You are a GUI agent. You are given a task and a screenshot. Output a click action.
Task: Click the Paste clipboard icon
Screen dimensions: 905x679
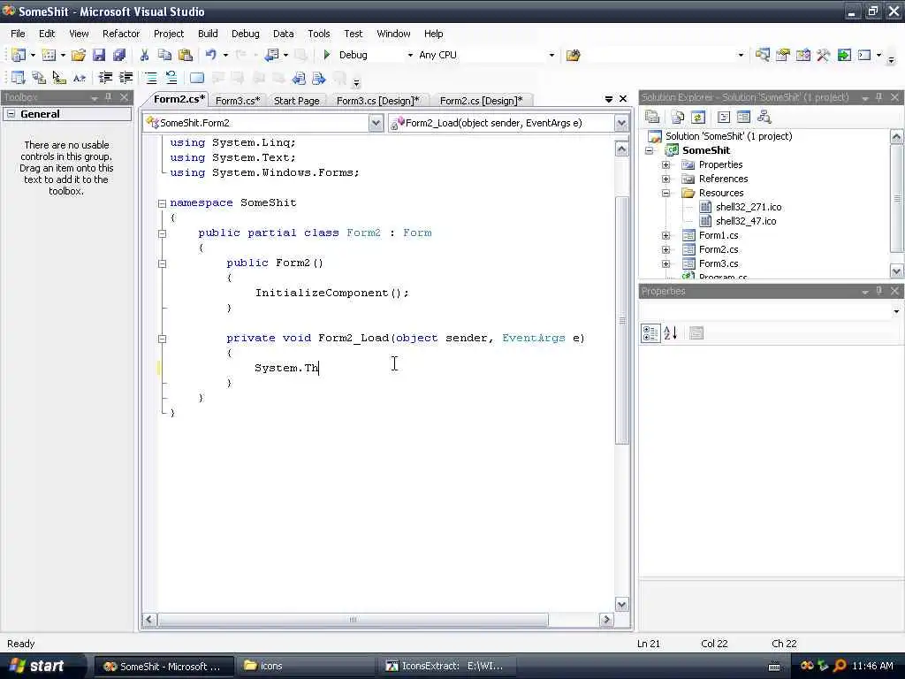pos(186,55)
